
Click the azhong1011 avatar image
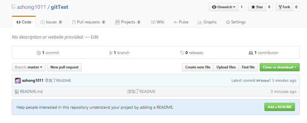click(18, 81)
